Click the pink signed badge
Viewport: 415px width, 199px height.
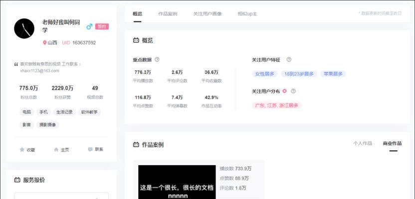click(x=102, y=26)
